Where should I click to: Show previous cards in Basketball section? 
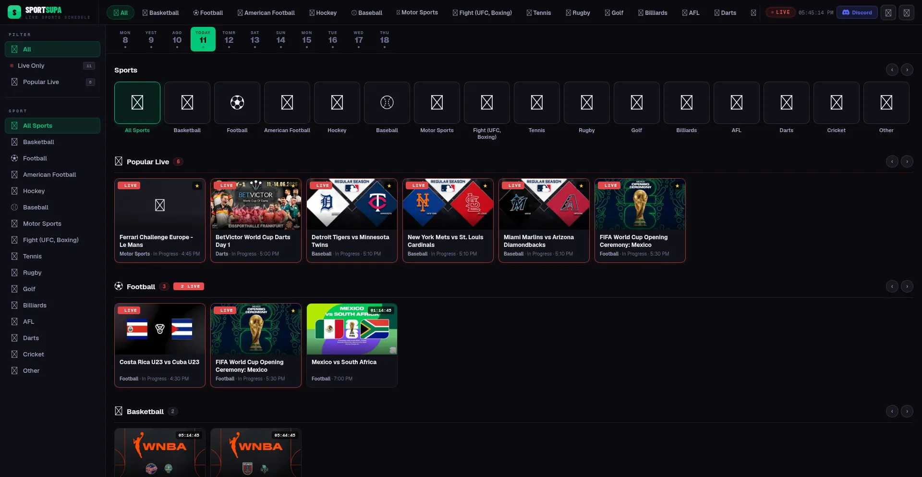(x=892, y=411)
